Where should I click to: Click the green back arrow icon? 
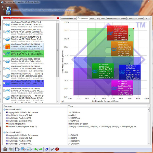[x=36, y=149]
